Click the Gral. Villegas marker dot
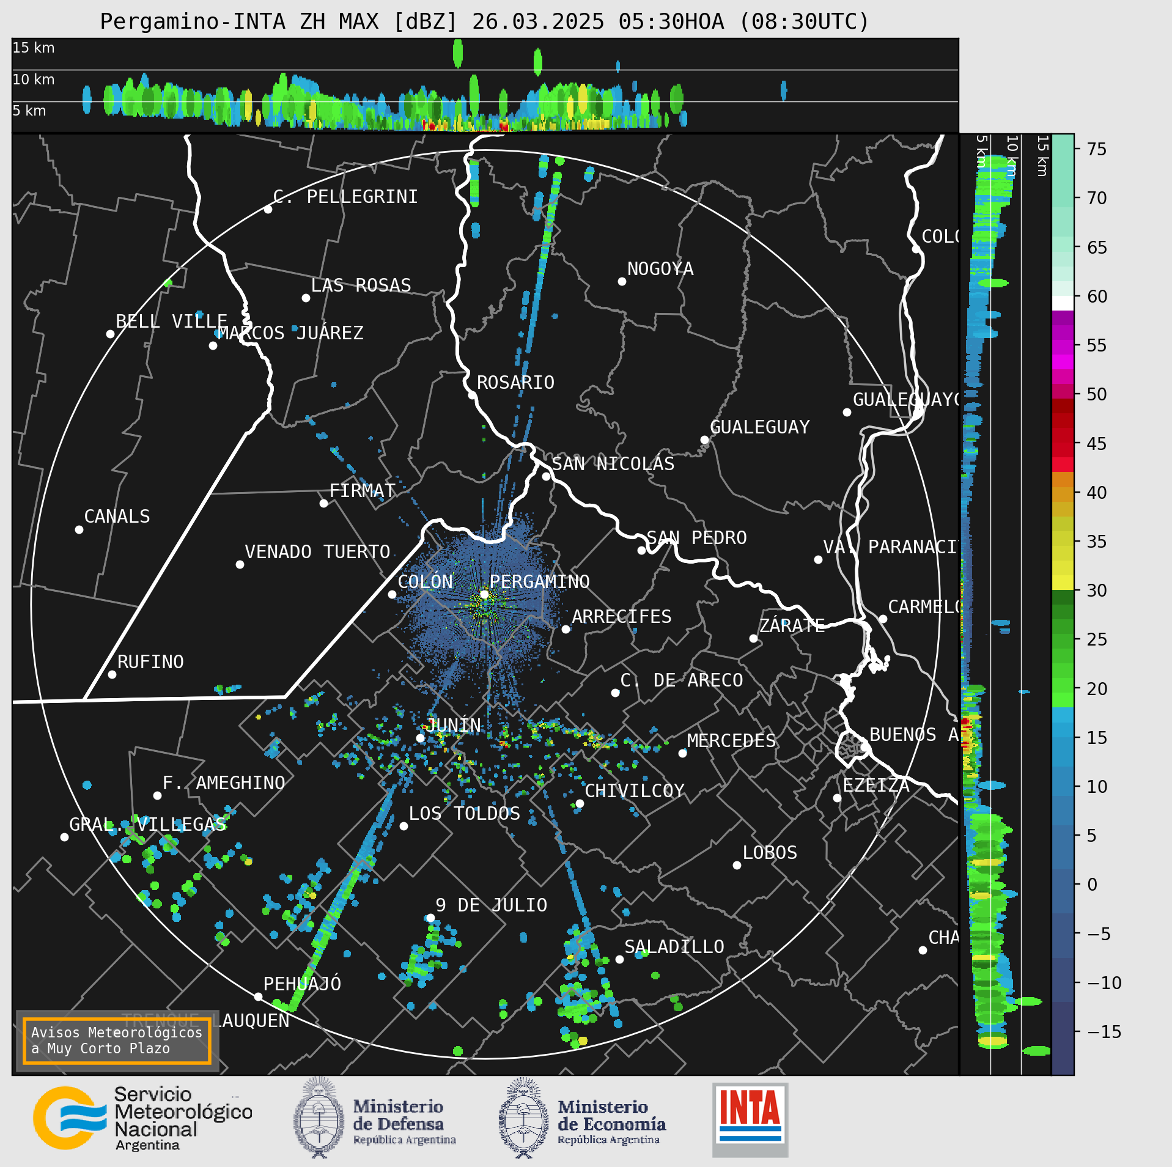The width and height of the screenshot is (1172, 1167). coord(64,837)
